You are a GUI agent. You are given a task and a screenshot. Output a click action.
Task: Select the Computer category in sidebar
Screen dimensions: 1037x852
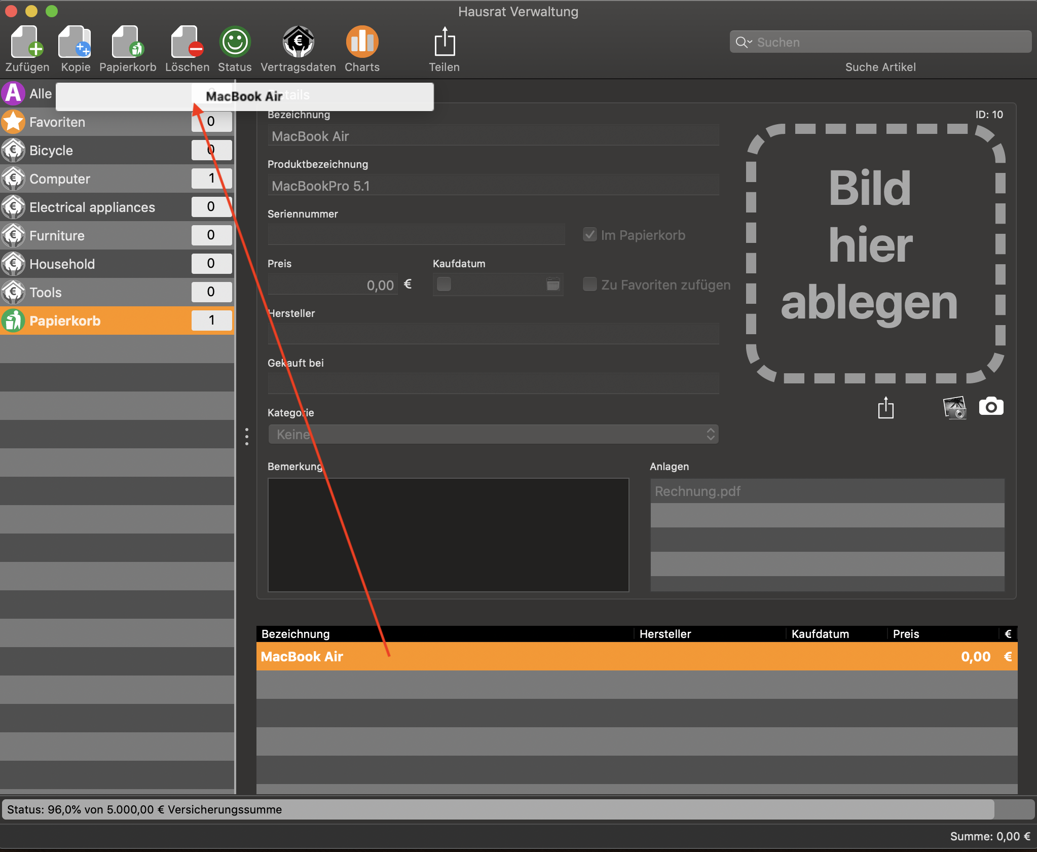point(117,179)
